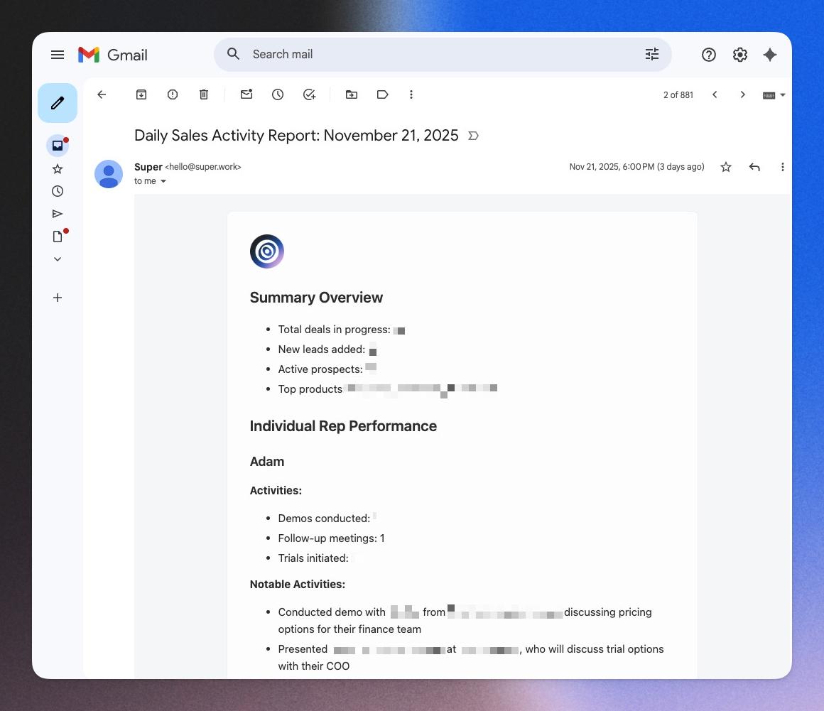Open Inbox in the sidebar
824x711 pixels.
tap(58, 146)
